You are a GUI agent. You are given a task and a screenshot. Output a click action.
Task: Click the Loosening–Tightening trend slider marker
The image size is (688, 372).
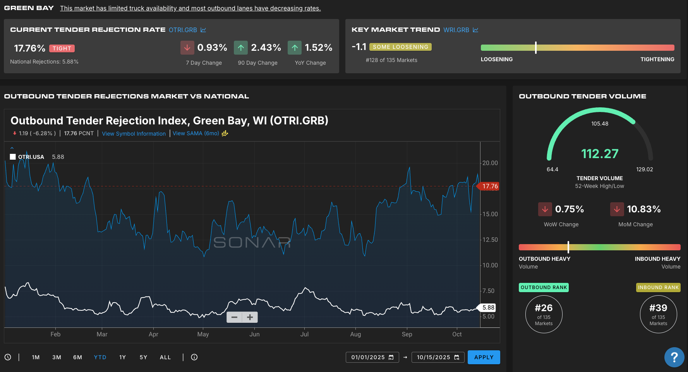[535, 48]
